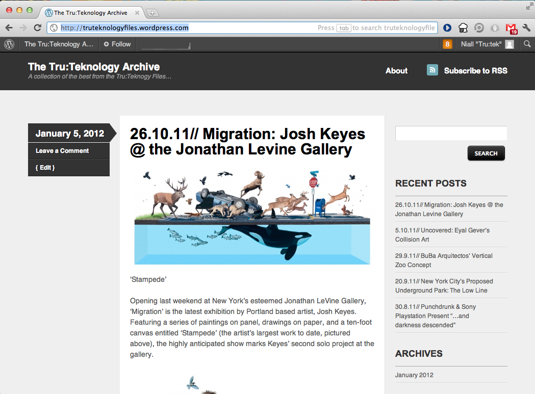Open a new browser tab
535x394 pixels.
pyautogui.click(x=152, y=13)
